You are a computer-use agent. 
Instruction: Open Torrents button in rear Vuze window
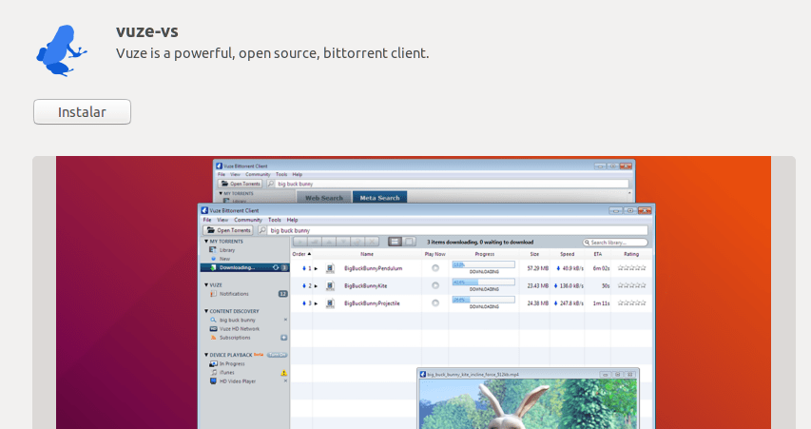click(241, 184)
